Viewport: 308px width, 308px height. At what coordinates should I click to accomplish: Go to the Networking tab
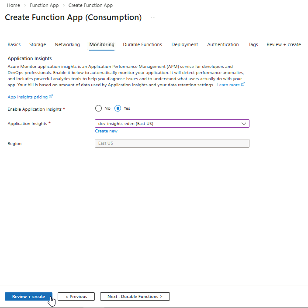click(x=67, y=44)
